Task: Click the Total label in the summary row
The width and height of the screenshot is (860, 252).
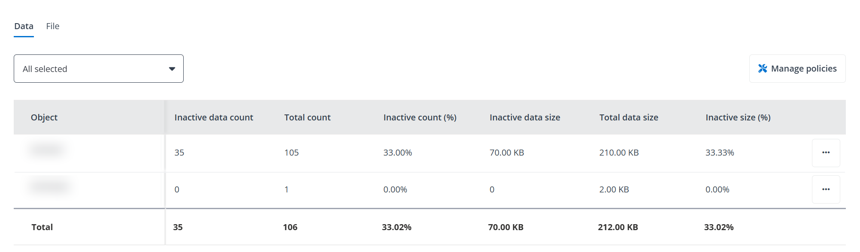Action: (42, 227)
